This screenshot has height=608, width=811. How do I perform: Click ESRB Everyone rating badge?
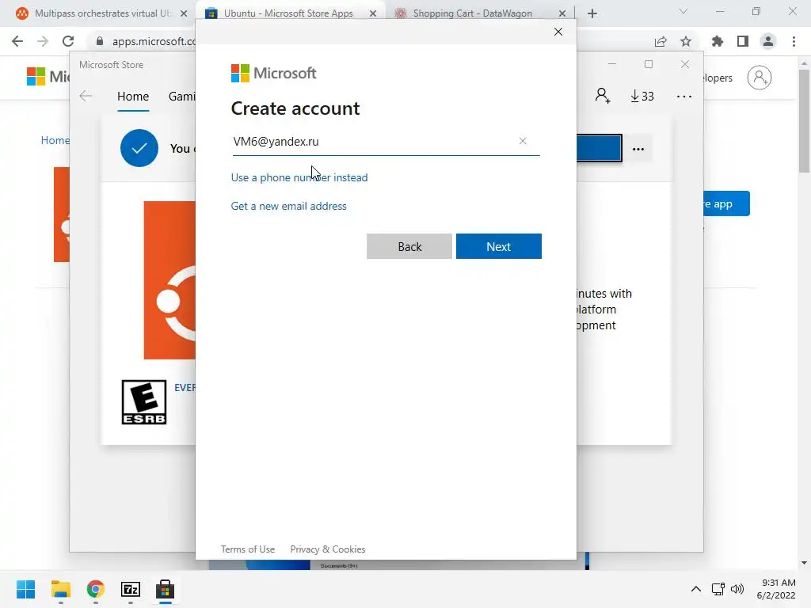pos(144,402)
